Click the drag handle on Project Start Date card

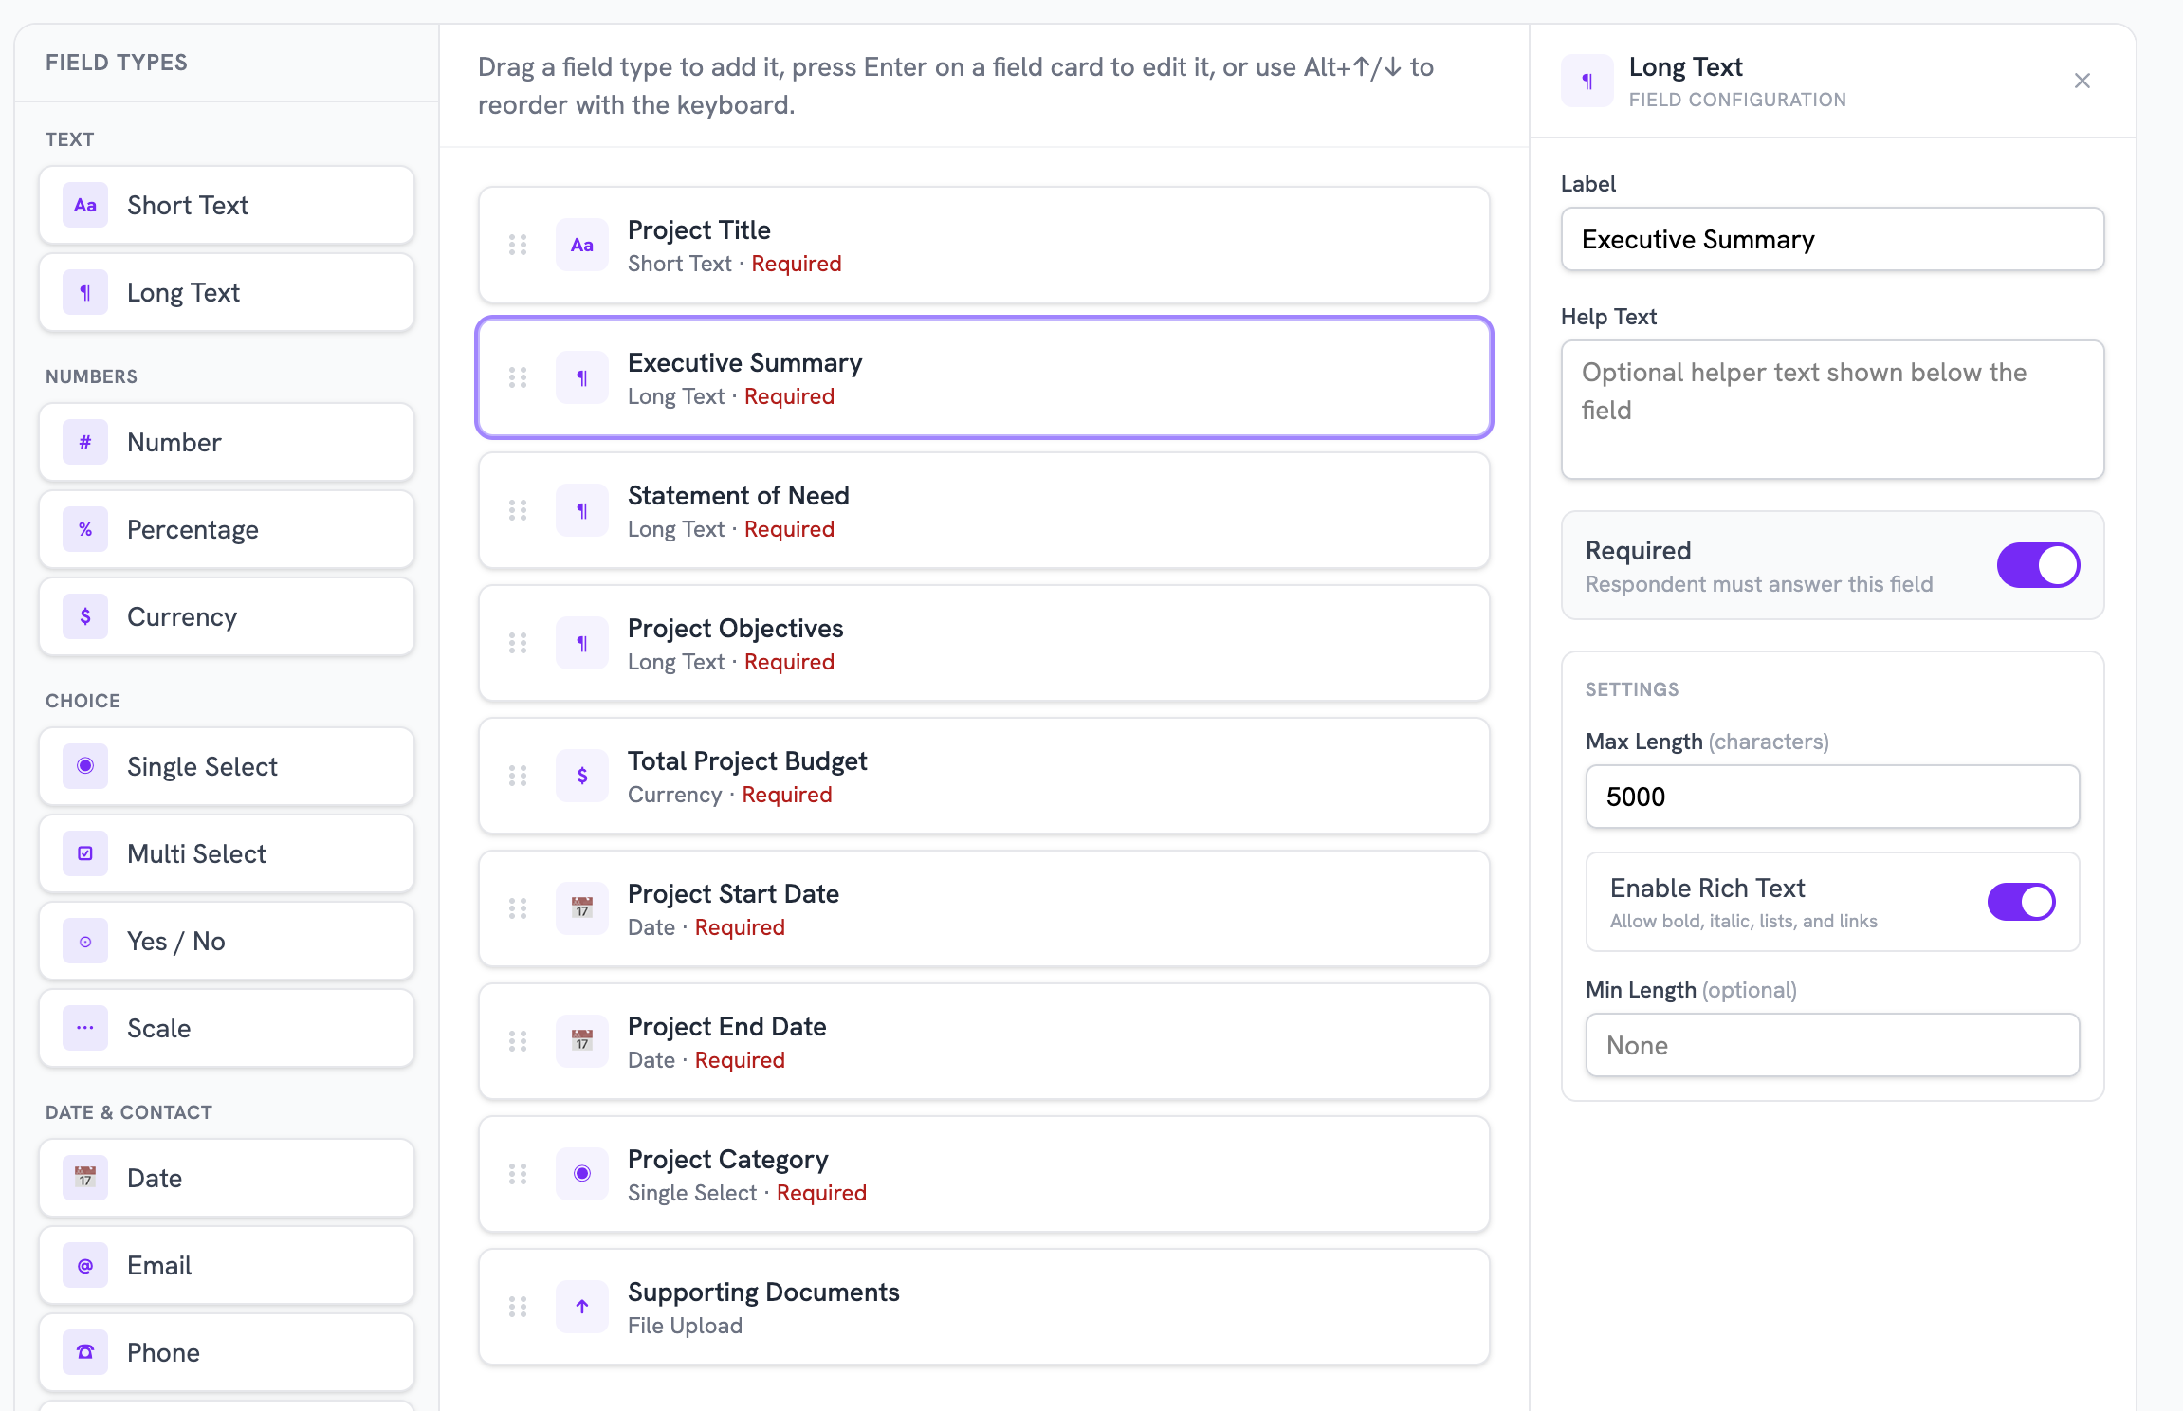pos(518,909)
